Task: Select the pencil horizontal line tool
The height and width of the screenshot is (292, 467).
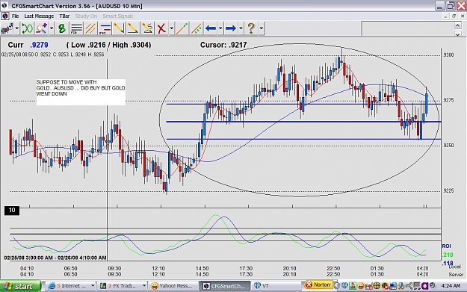Action: [x=133, y=28]
